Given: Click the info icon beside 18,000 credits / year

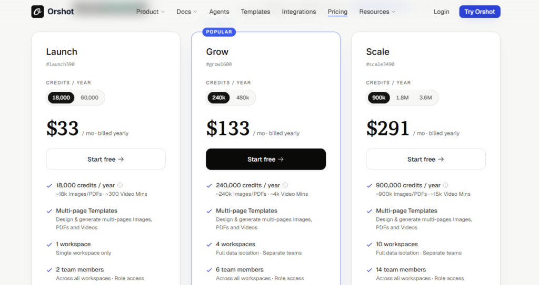Looking at the screenshot, I should point(120,185).
